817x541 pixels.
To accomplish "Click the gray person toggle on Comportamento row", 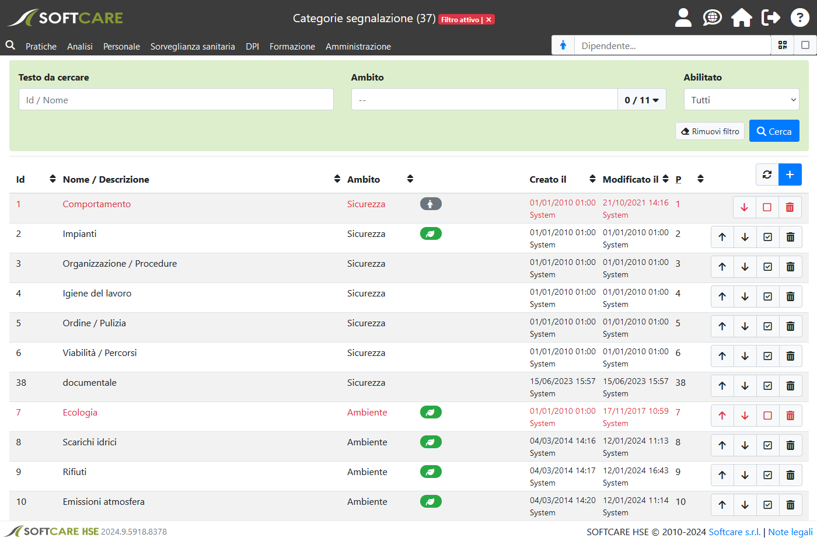I will click(x=431, y=204).
